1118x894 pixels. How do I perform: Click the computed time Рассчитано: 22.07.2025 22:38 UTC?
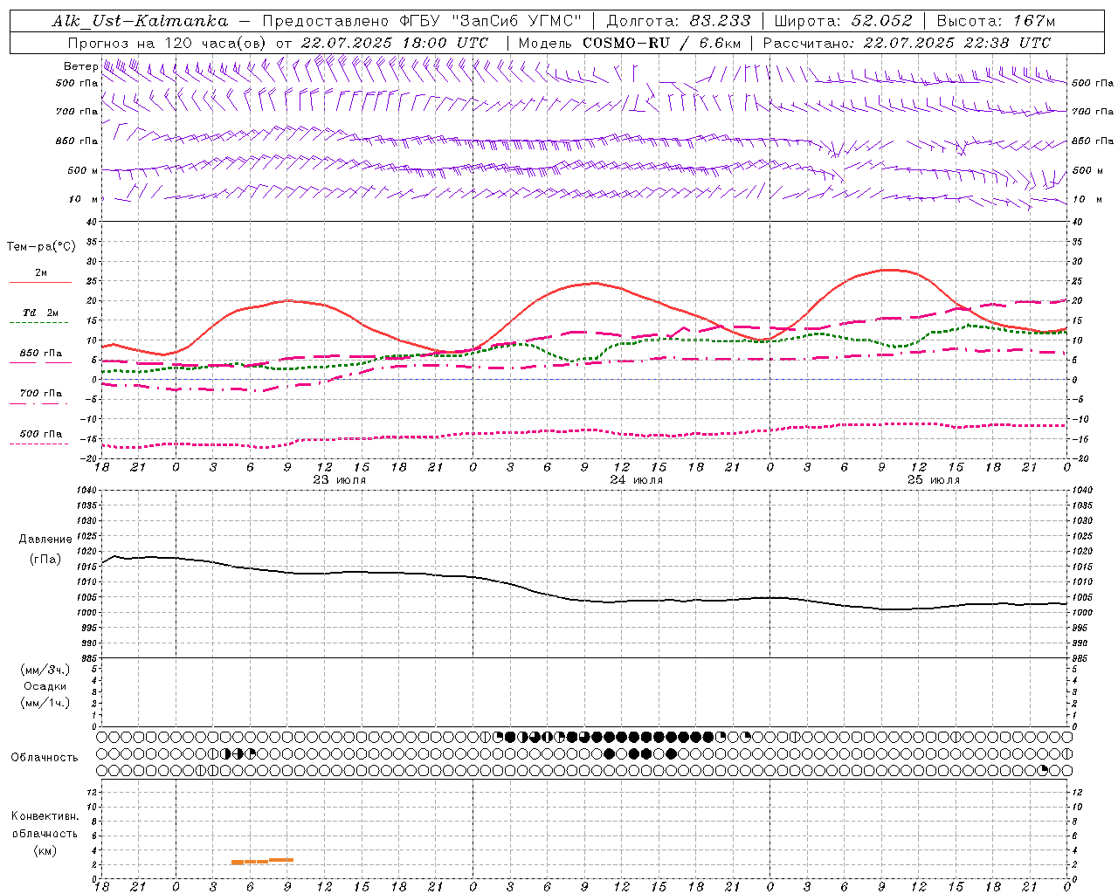click(x=907, y=43)
